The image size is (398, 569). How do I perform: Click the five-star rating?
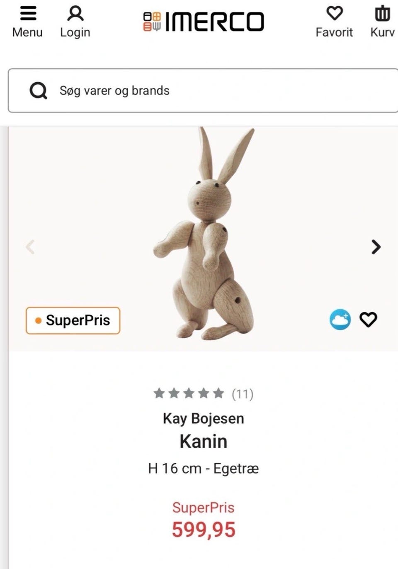pyautogui.click(x=189, y=393)
